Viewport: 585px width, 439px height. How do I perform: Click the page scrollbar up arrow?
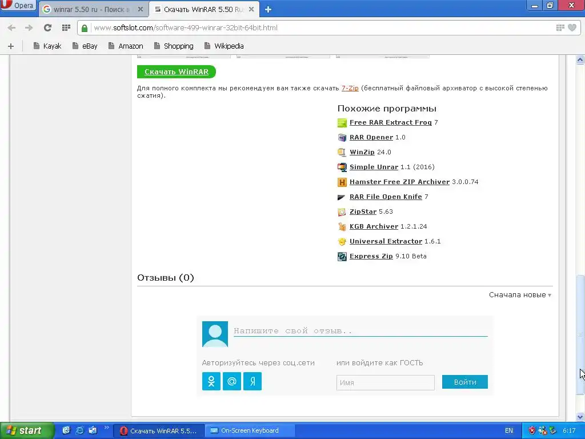coord(580,59)
